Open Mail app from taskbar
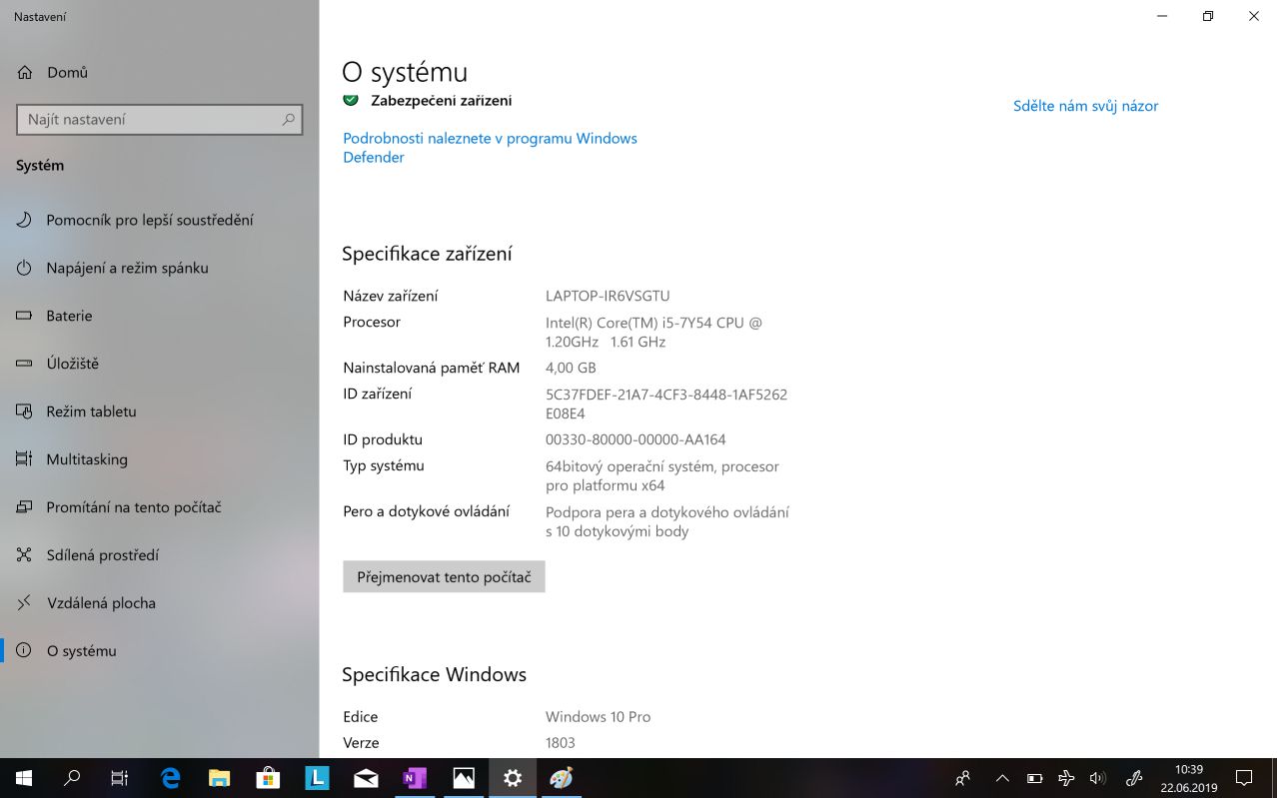 point(366,778)
